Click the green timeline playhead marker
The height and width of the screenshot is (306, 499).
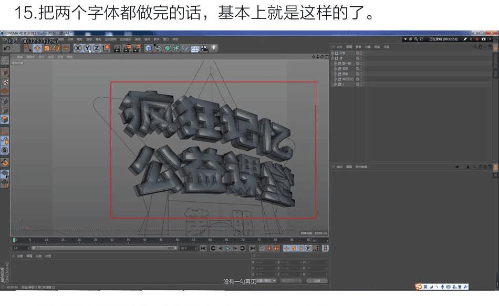coord(14,240)
